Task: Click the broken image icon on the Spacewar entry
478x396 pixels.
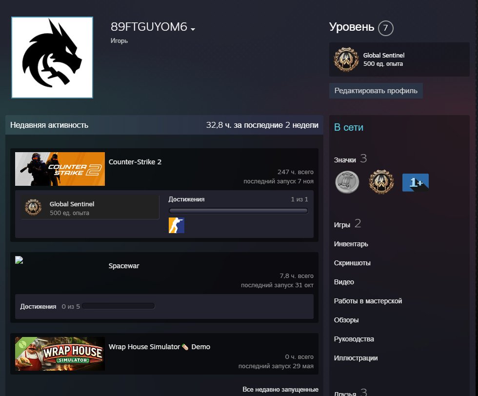Action: click(x=19, y=260)
